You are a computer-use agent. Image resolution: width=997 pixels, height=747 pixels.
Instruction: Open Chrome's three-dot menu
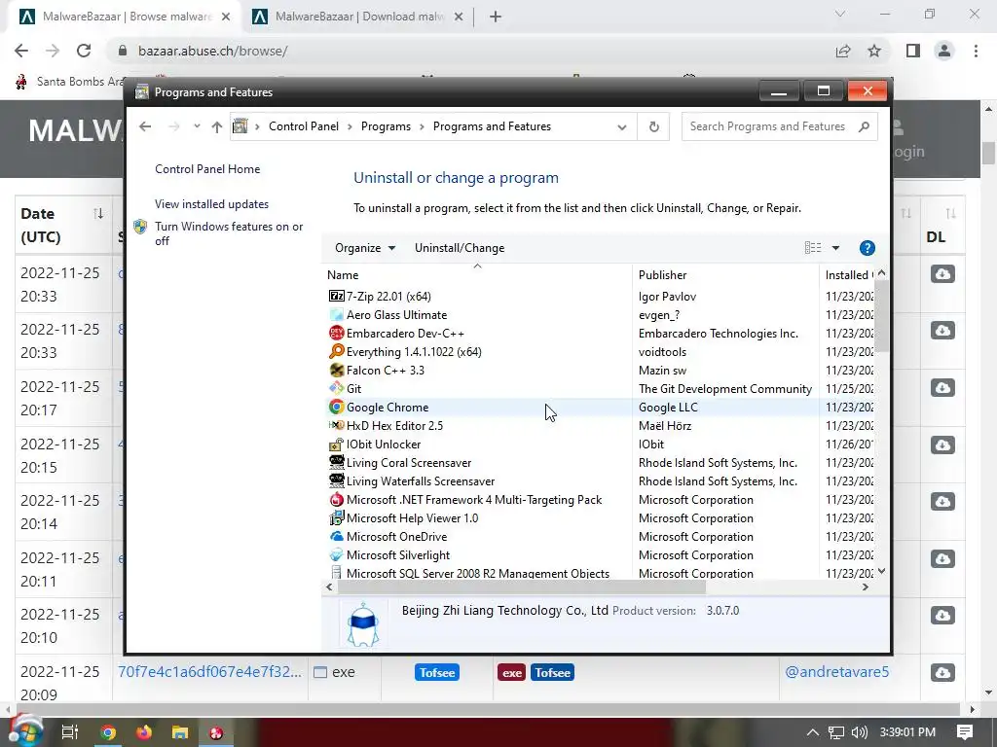point(976,51)
